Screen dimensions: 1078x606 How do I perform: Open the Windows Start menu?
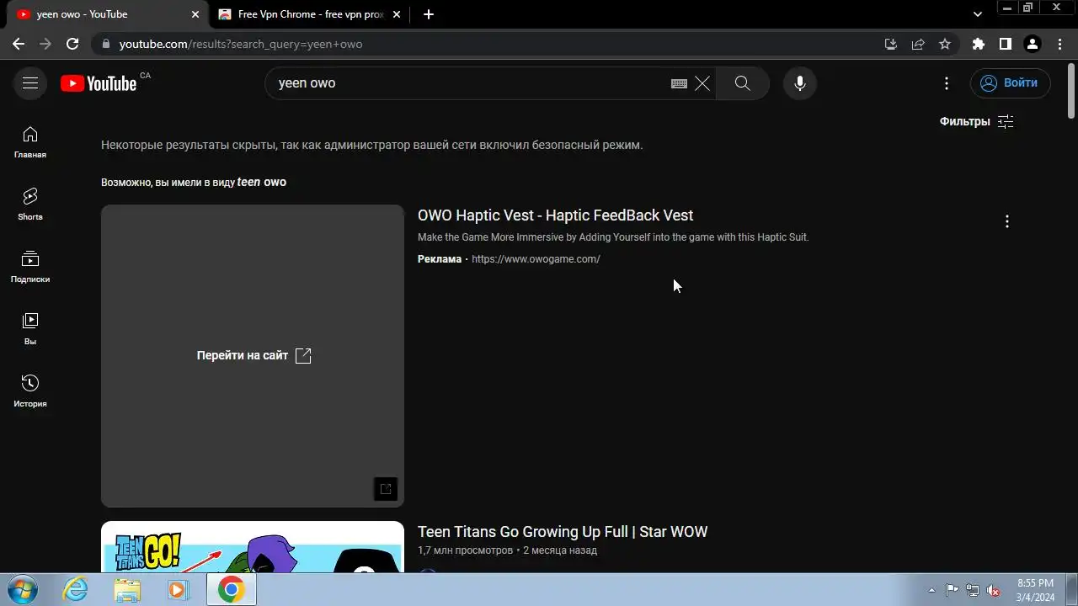click(22, 589)
